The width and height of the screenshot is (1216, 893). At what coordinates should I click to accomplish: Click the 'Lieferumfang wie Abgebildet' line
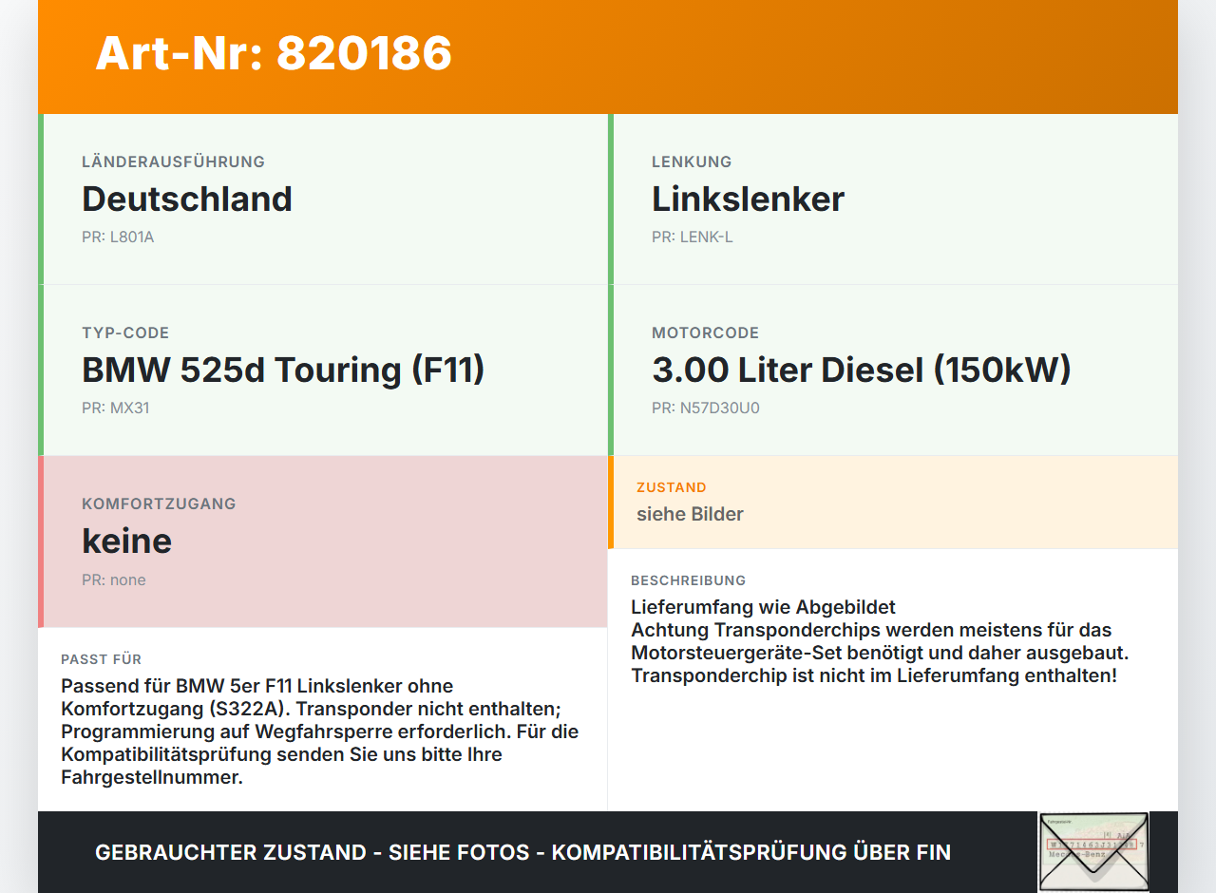pyautogui.click(x=763, y=607)
